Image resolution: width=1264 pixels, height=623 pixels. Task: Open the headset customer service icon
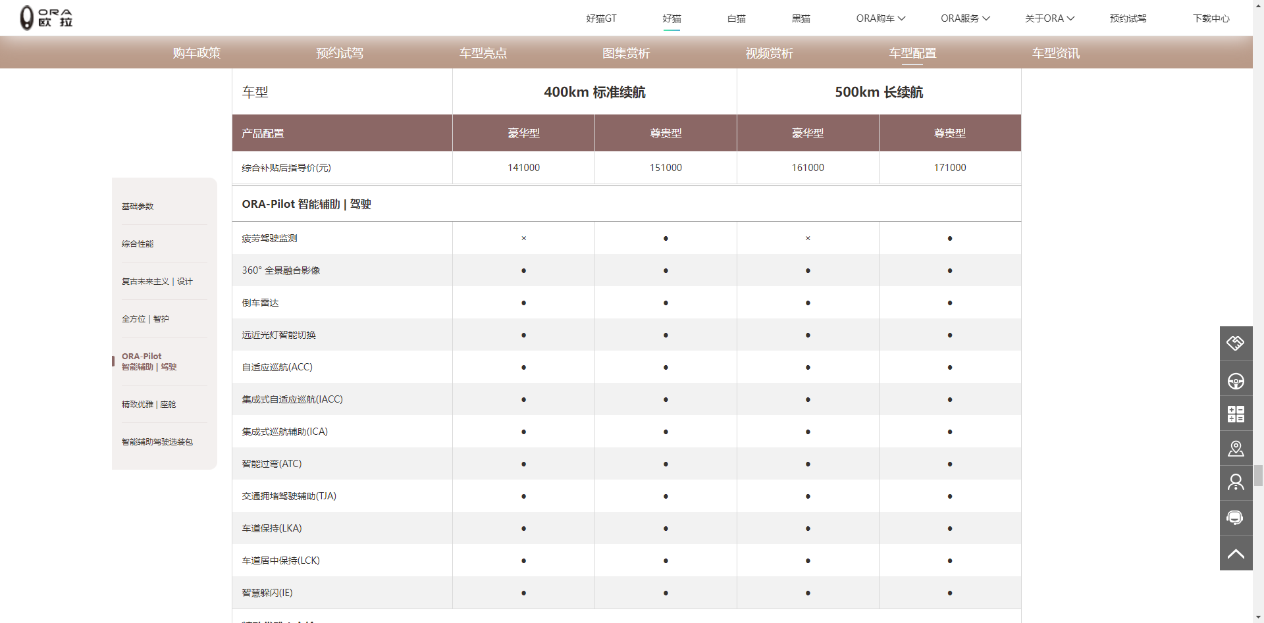[1236, 518]
